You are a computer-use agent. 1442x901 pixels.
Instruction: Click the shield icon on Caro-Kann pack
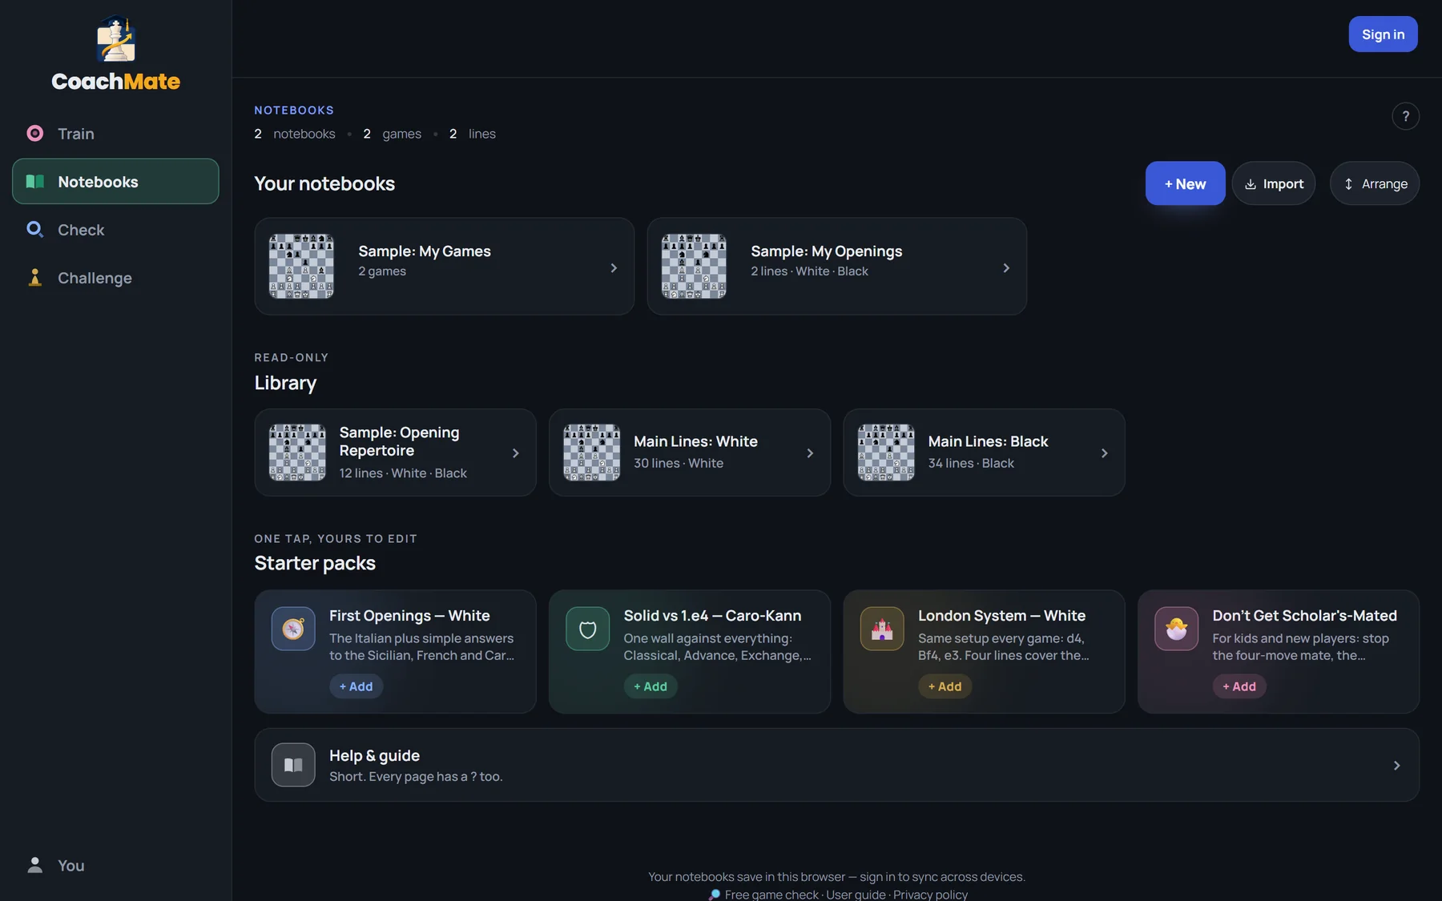(x=587, y=629)
